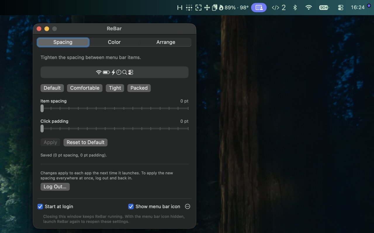Open the flame 89% · 98° status item

(x=233, y=8)
